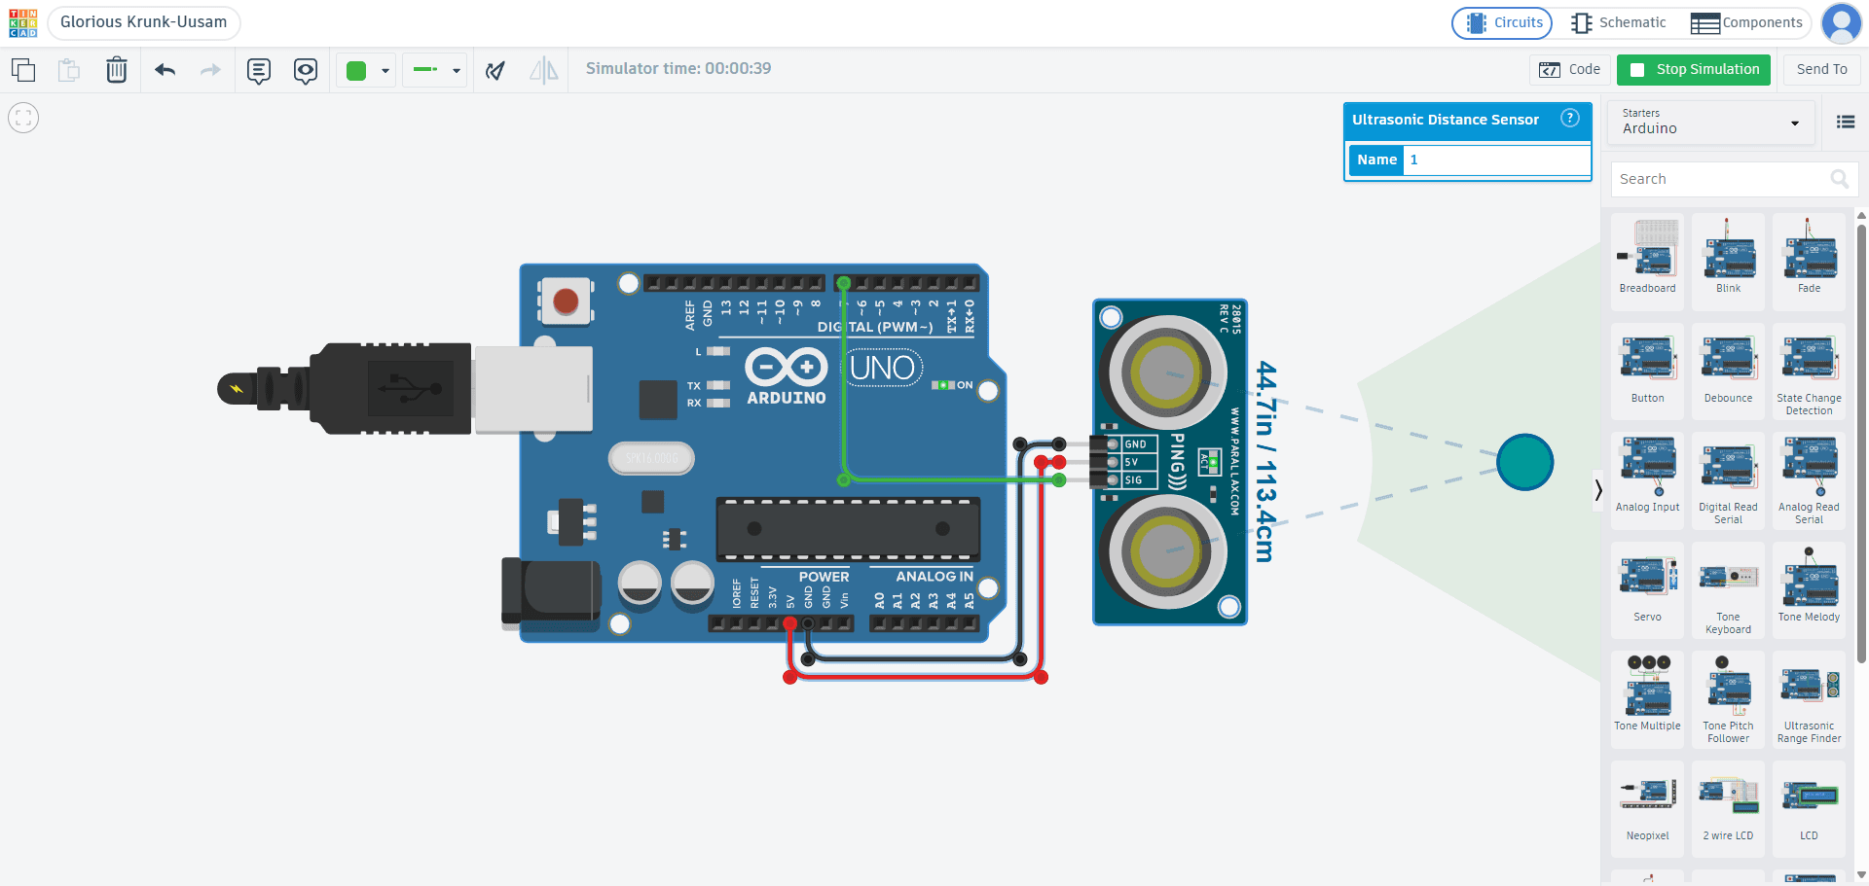Zoom to fit the circuit view
The image size is (1869, 886).
pos(23,118)
